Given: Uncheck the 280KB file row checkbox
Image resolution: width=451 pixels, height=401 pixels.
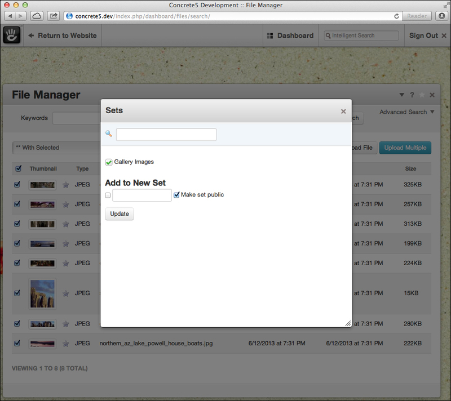Looking at the screenshot, I should (17, 323).
